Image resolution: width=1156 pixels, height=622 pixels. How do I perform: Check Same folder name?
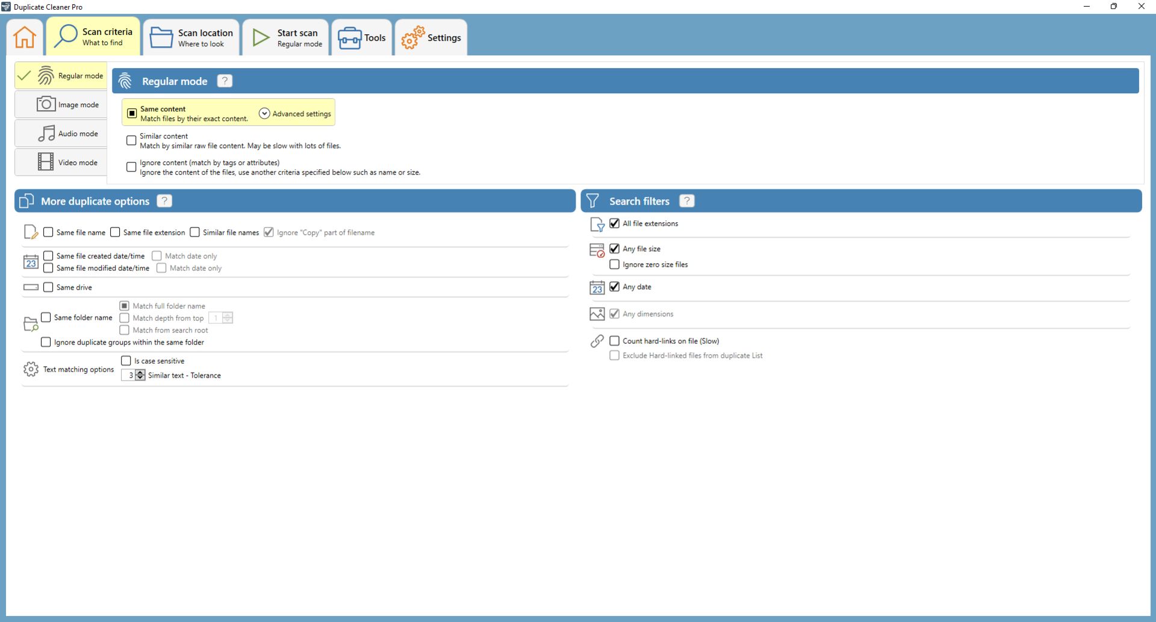pyautogui.click(x=46, y=317)
